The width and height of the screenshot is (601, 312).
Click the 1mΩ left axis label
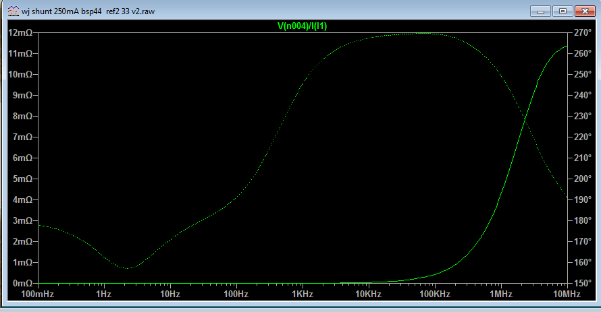pos(22,262)
